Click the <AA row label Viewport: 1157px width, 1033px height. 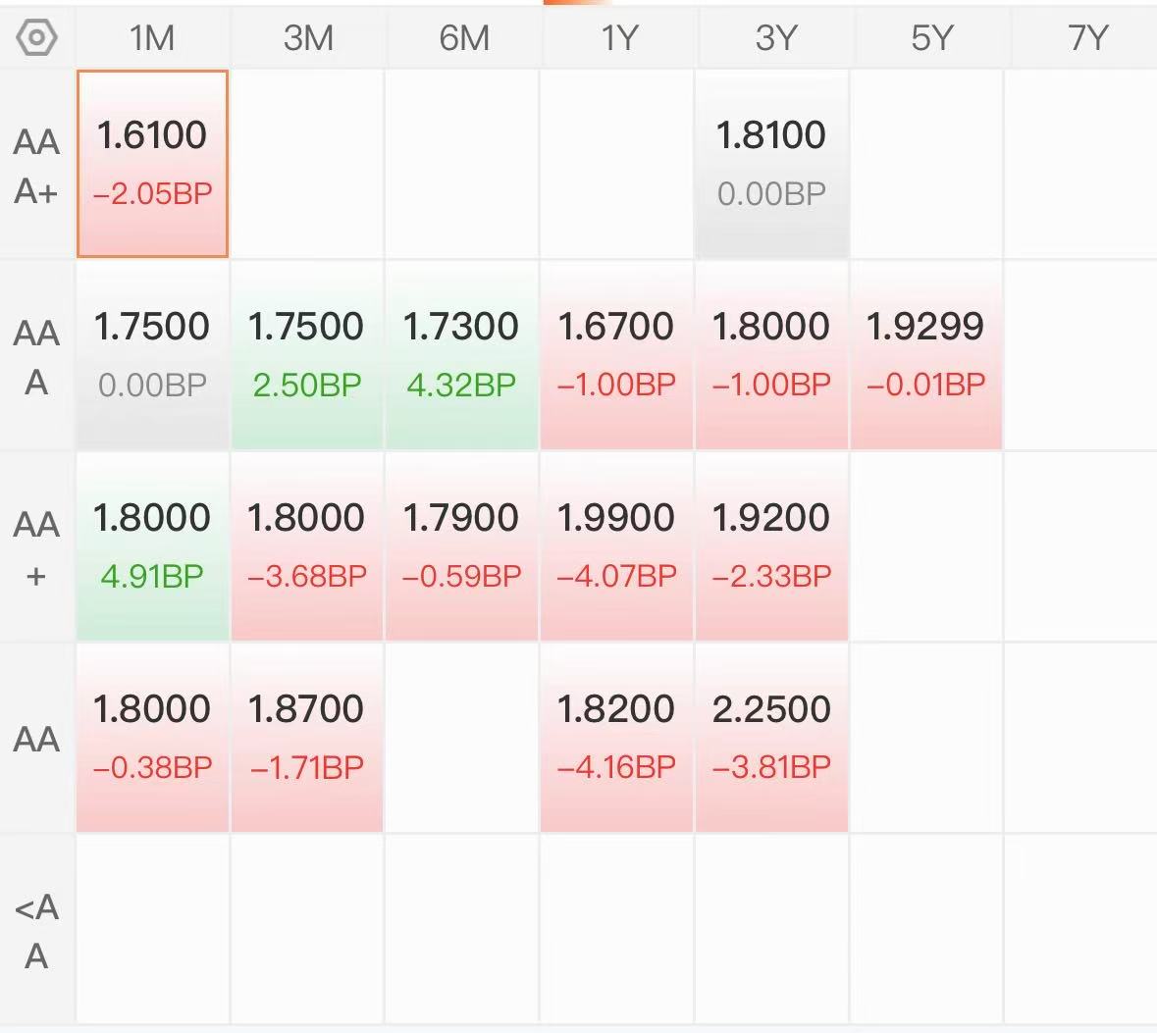point(36,931)
